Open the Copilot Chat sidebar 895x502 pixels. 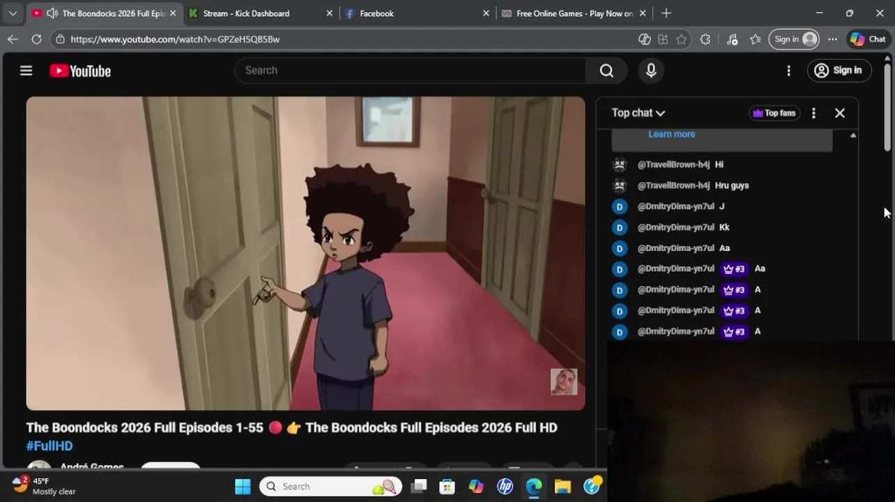(x=868, y=40)
